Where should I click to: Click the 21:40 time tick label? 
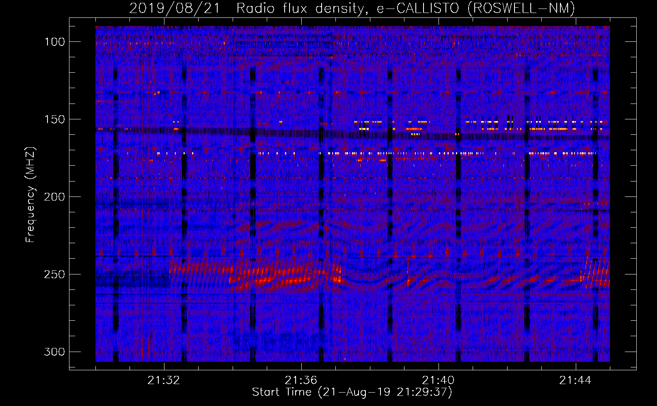pos(438,380)
